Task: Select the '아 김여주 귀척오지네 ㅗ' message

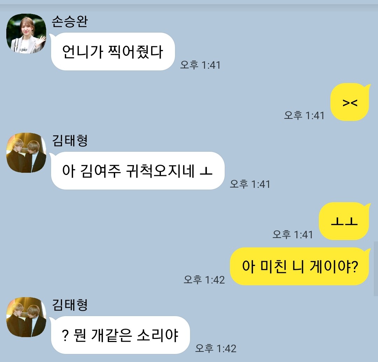Action: (138, 171)
